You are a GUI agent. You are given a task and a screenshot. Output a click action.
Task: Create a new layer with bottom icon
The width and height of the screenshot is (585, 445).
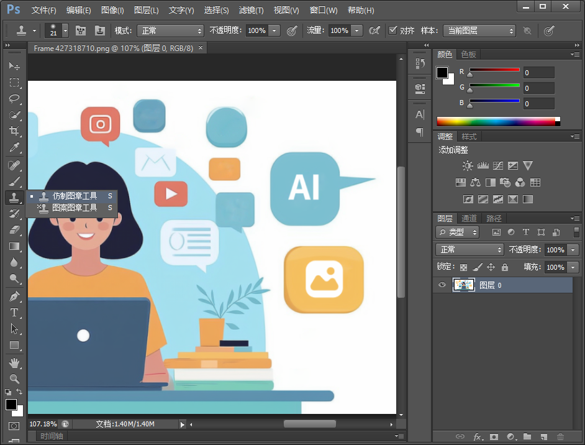pyautogui.click(x=543, y=437)
